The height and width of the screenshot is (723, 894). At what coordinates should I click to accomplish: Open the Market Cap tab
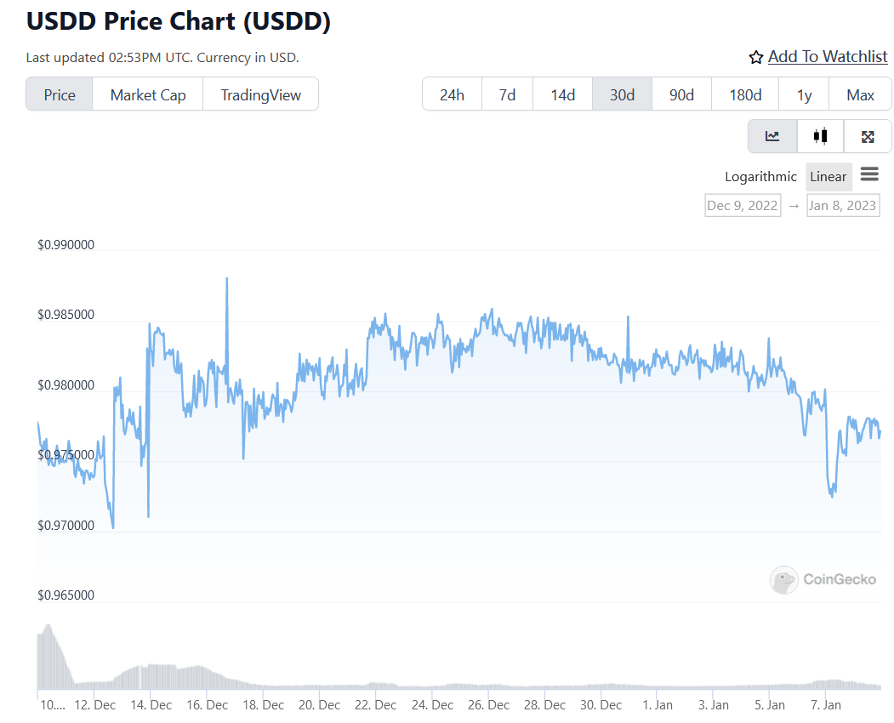point(148,94)
